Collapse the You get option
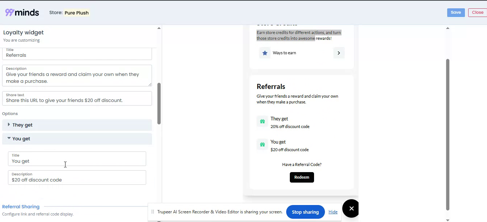The image size is (487, 222). 77,138
